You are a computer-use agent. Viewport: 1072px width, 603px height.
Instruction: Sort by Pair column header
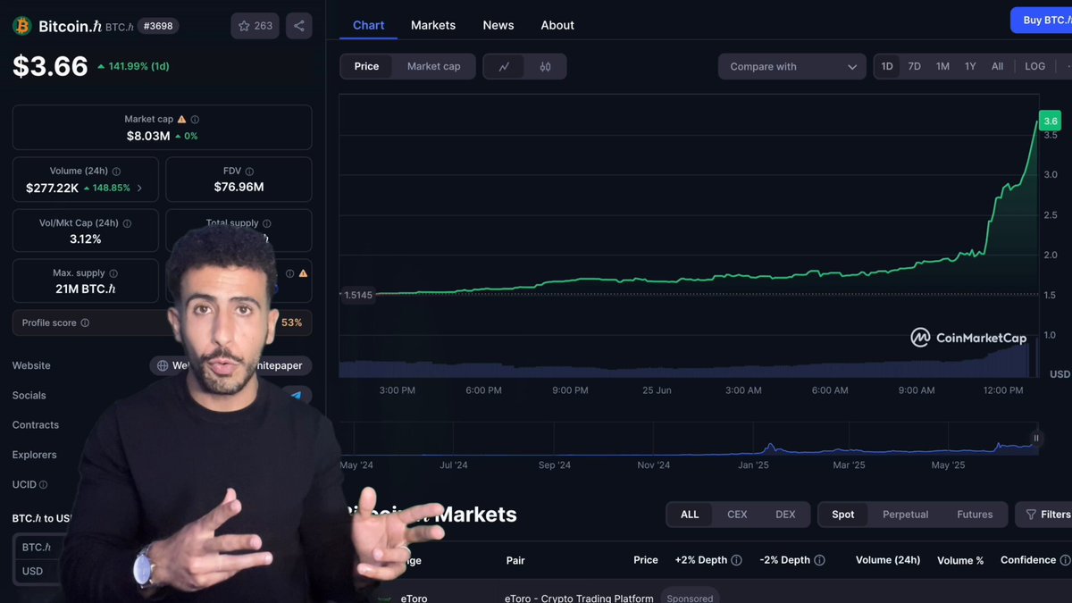[515, 561]
